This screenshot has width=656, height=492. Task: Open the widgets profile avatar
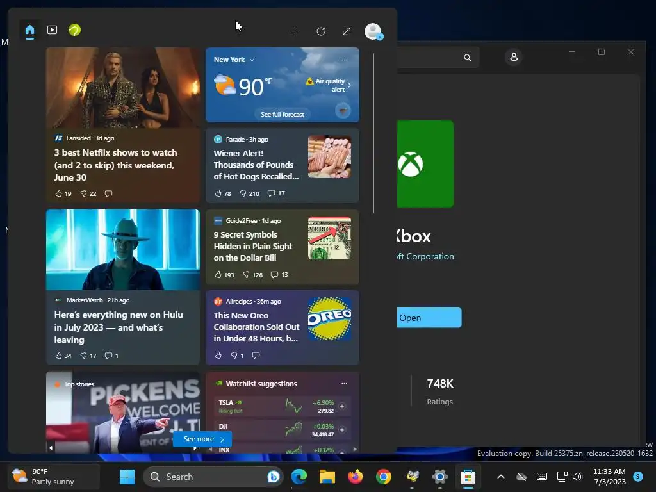point(373,31)
